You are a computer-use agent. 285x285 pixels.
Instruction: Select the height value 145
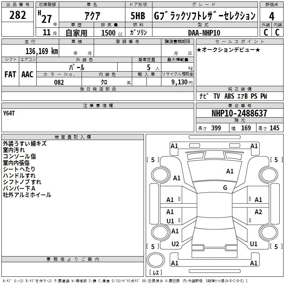[x=274, y=128]
